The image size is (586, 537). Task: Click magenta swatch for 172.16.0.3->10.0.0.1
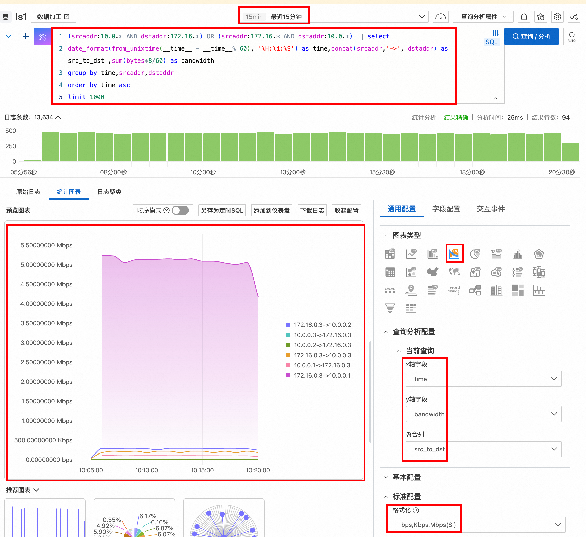[x=288, y=375]
